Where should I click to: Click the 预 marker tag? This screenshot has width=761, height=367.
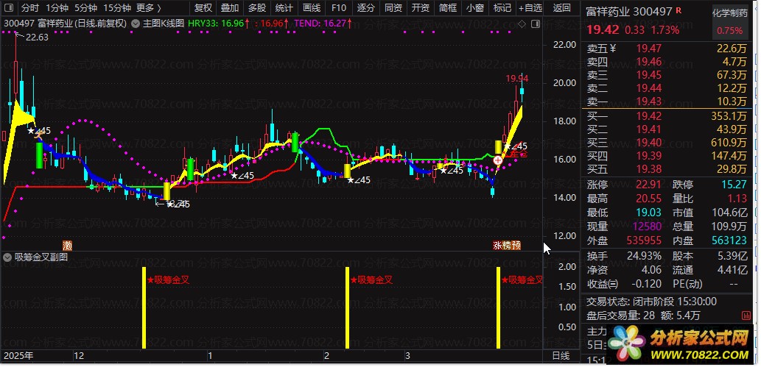click(516, 246)
